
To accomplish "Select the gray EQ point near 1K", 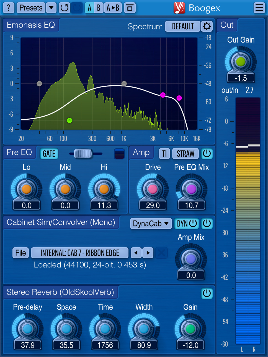I will click(124, 83).
